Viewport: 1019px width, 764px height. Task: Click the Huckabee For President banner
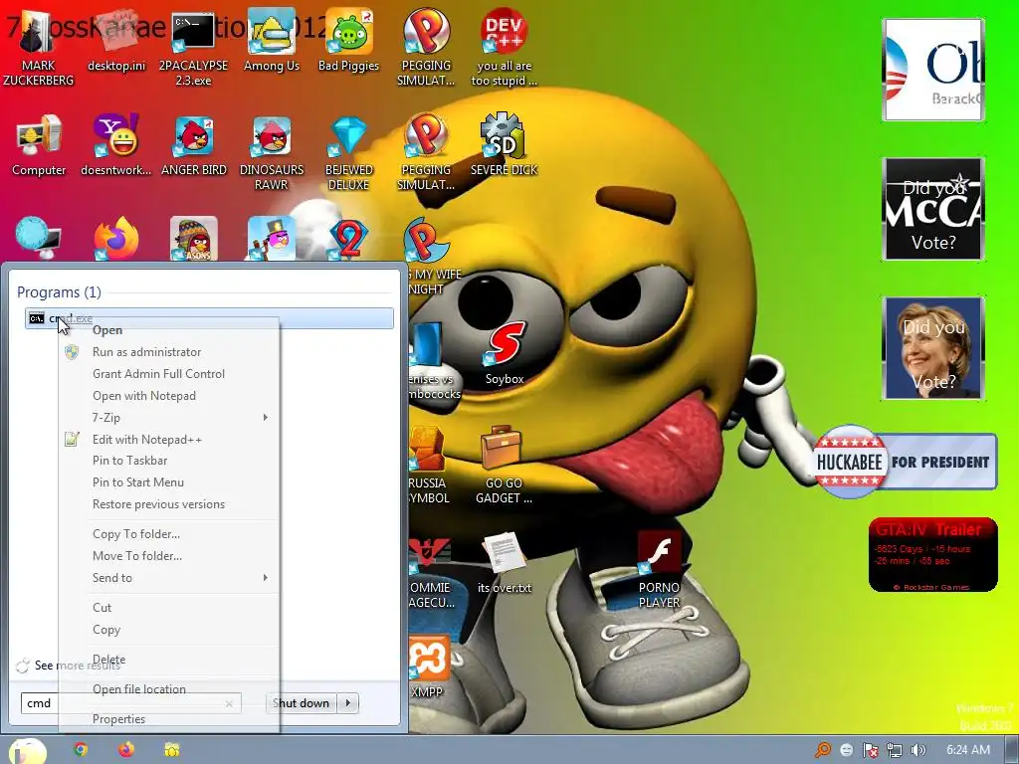tap(905, 462)
